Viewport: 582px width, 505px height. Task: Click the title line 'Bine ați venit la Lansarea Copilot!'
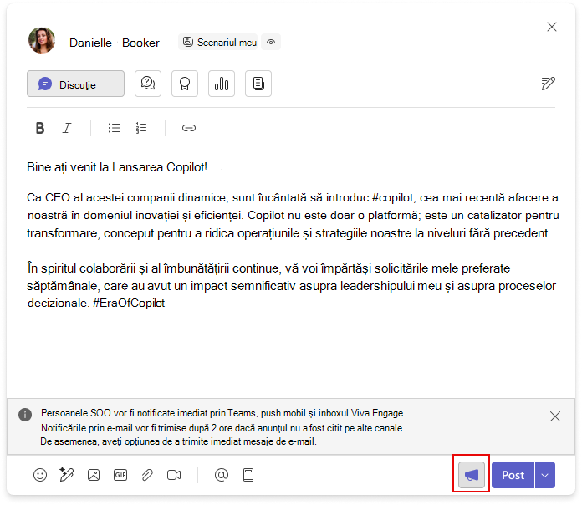pyautogui.click(x=117, y=167)
